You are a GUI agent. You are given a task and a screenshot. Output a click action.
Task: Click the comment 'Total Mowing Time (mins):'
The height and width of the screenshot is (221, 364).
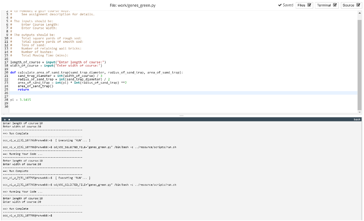[45, 55]
